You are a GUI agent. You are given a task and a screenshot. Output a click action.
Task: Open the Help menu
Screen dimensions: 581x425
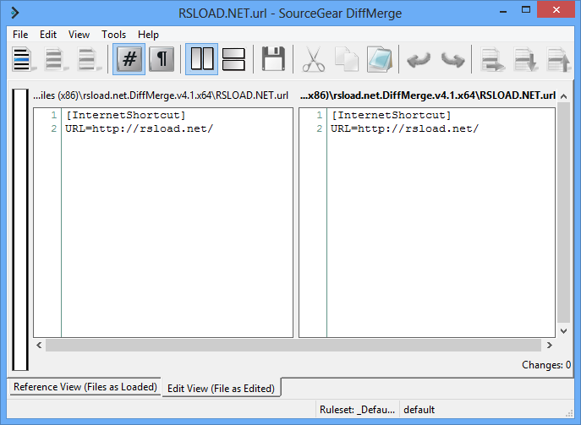point(148,35)
